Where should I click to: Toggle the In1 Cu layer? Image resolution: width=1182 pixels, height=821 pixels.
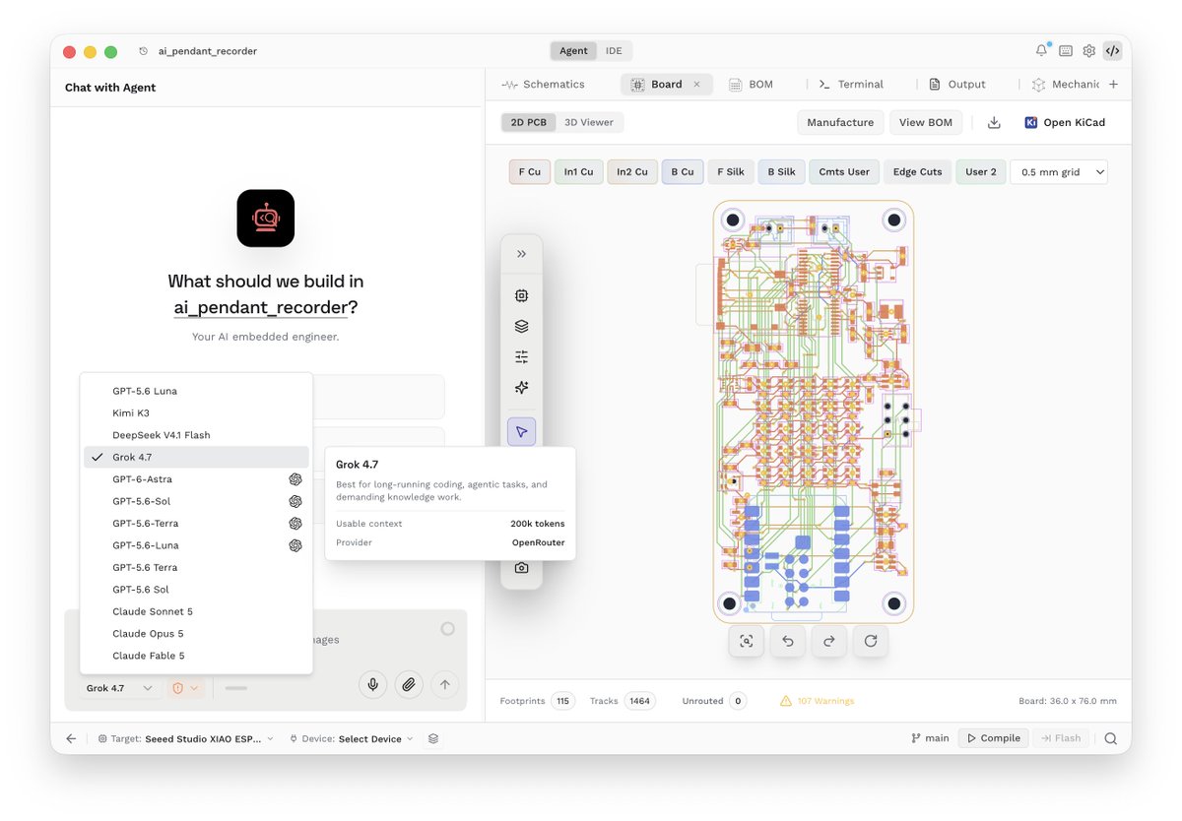point(578,172)
